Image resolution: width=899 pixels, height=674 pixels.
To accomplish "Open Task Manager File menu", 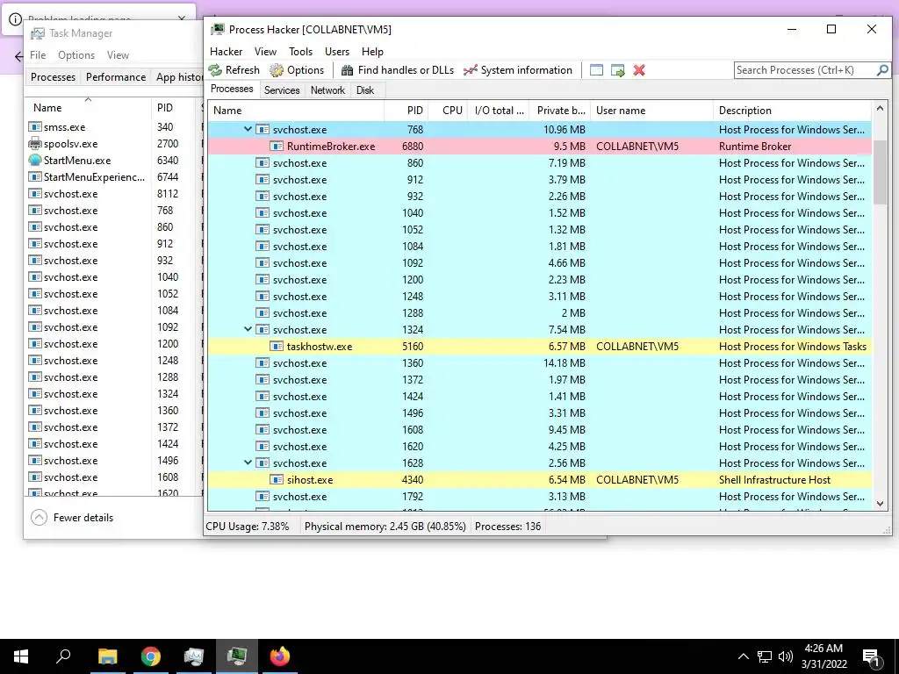I will tap(38, 55).
